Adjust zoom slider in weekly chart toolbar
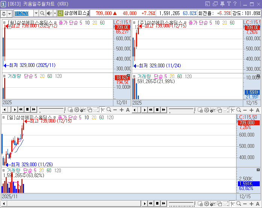This screenshot has height=208, width=262. (x=182, y=110)
